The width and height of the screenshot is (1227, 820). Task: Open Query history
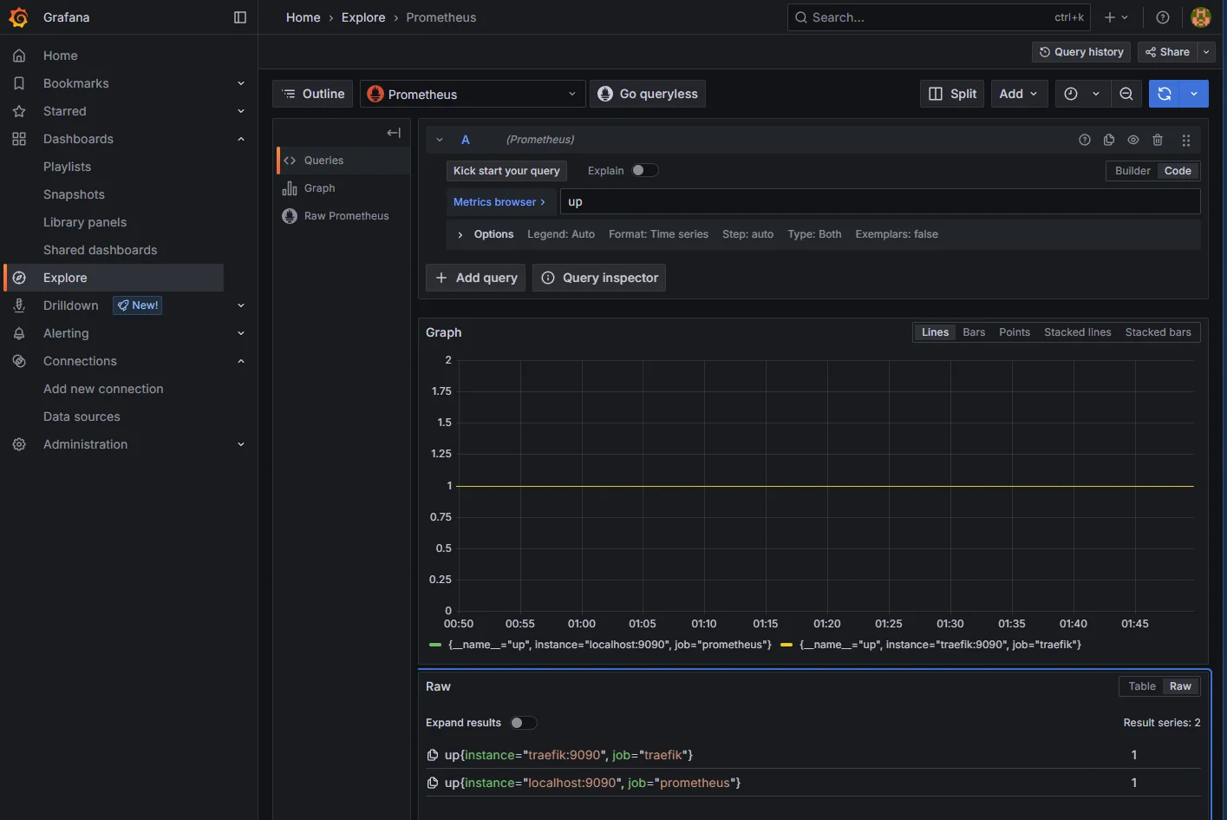pos(1081,52)
